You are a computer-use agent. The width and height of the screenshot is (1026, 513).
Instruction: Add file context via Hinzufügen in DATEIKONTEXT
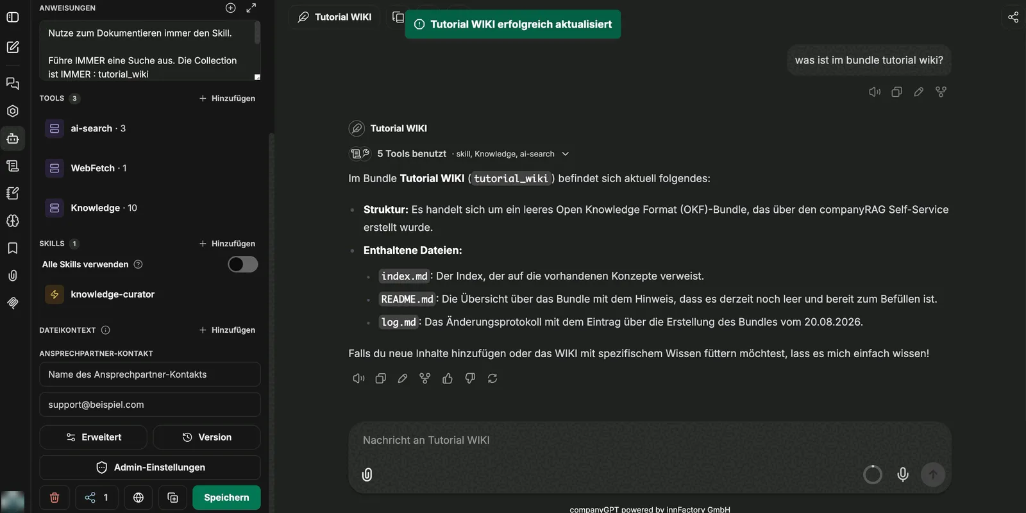227,330
